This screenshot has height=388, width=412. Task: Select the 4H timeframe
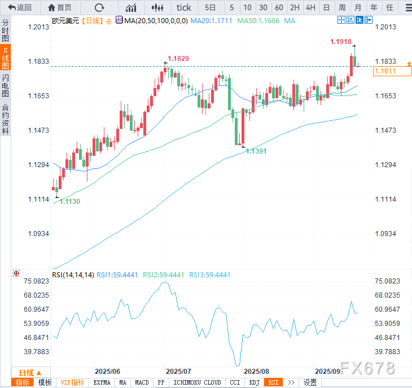click(310, 7)
